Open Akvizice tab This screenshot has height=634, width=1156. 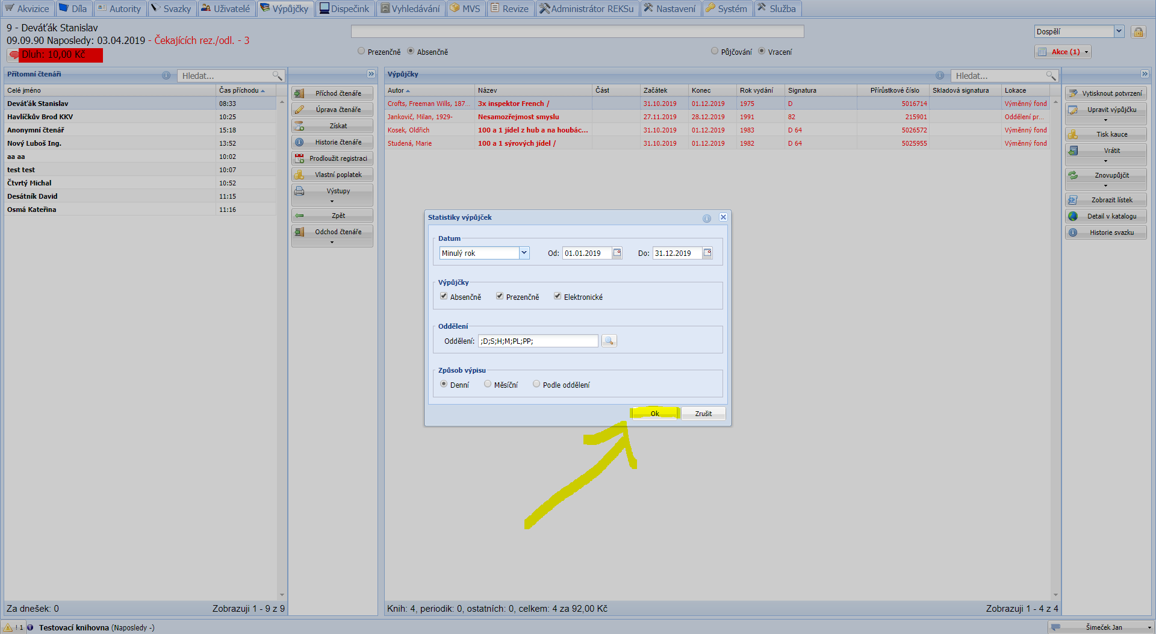click(x=27, y=8)
